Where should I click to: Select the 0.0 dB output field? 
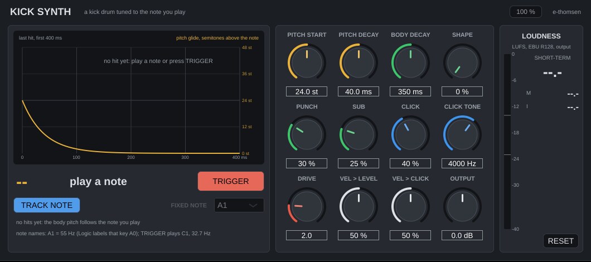pos(462,236)
